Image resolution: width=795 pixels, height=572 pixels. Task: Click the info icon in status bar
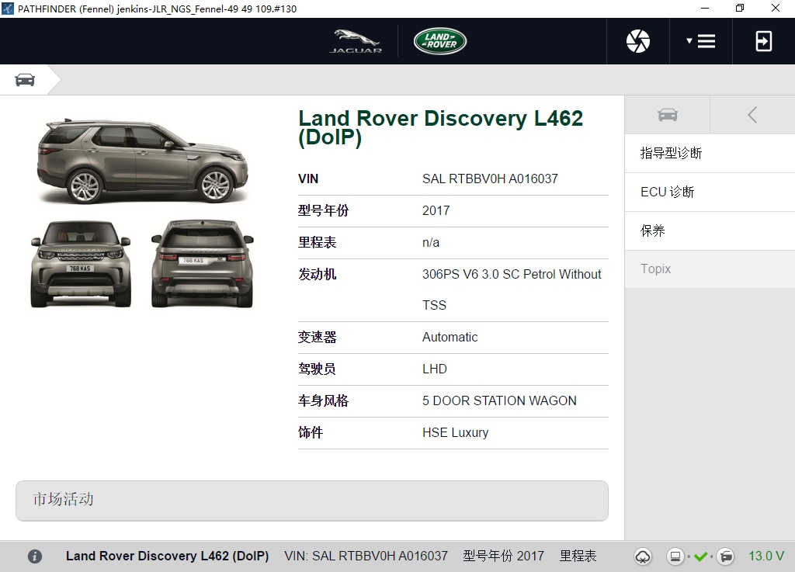coord(35,556)
